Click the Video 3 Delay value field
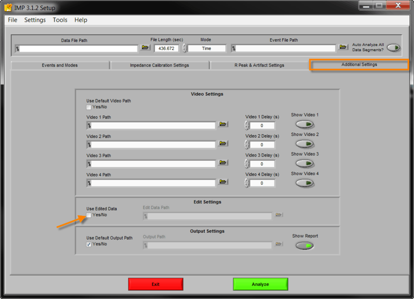The width and height of the screenshot is (414, 299). [x=262, y=164]
